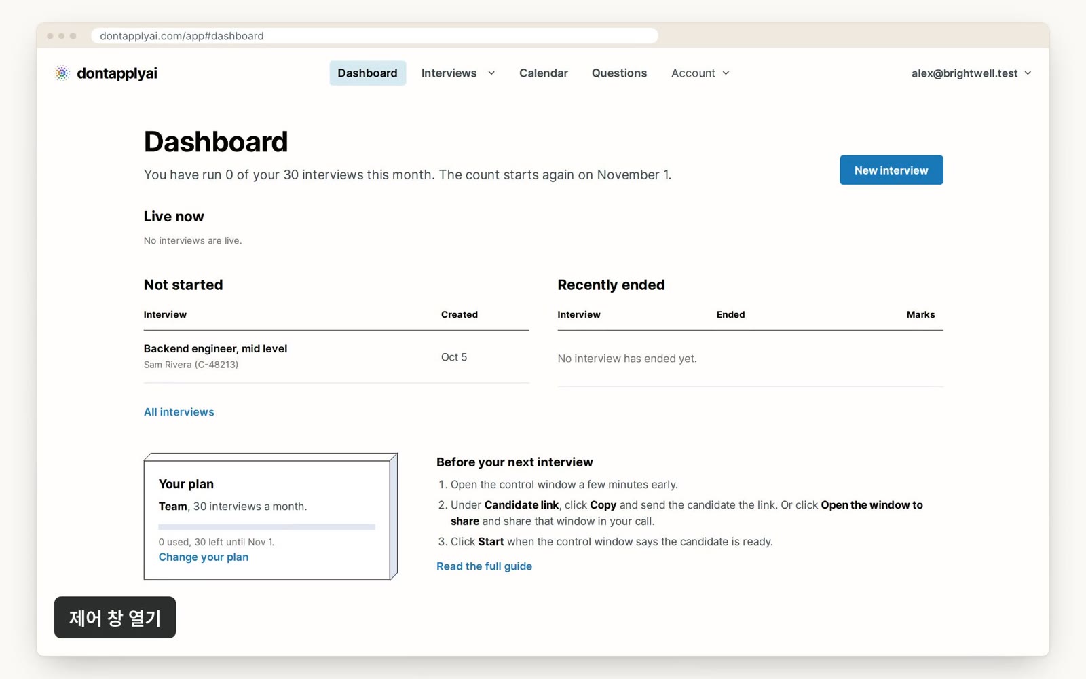Click the Created column header
Viewport: 1086px width, 679px height.
click(460, 315)
